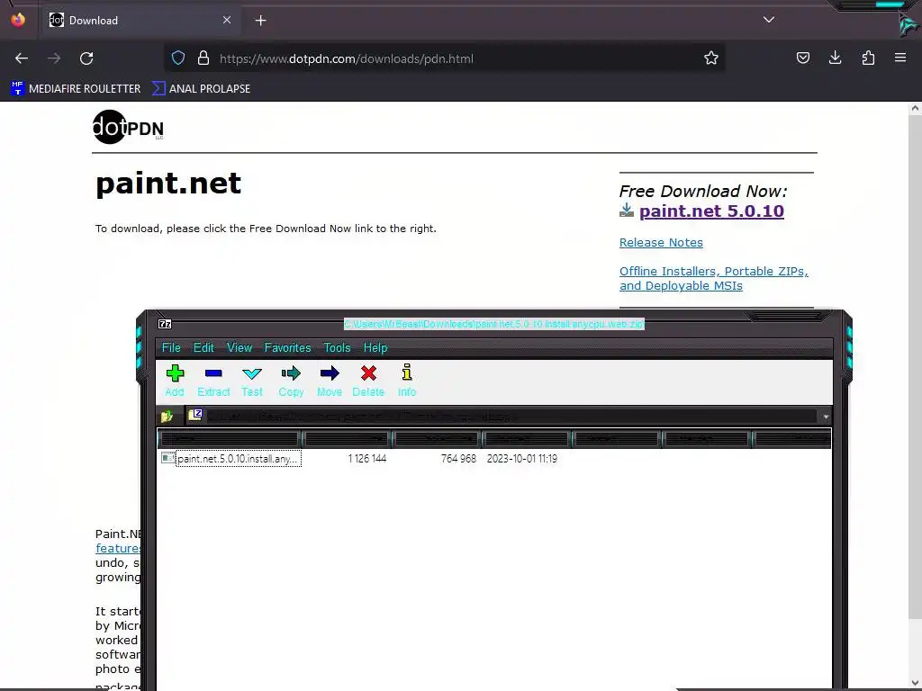This screenshot has width=922, height=691.
Task: Click the download icon beside paint.net 5.0.10
Action: pyautogui.click(x=627, y=211)
